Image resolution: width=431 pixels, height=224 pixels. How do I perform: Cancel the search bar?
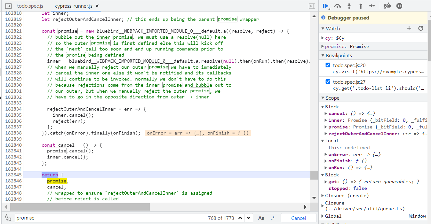[x=299, y=218]
